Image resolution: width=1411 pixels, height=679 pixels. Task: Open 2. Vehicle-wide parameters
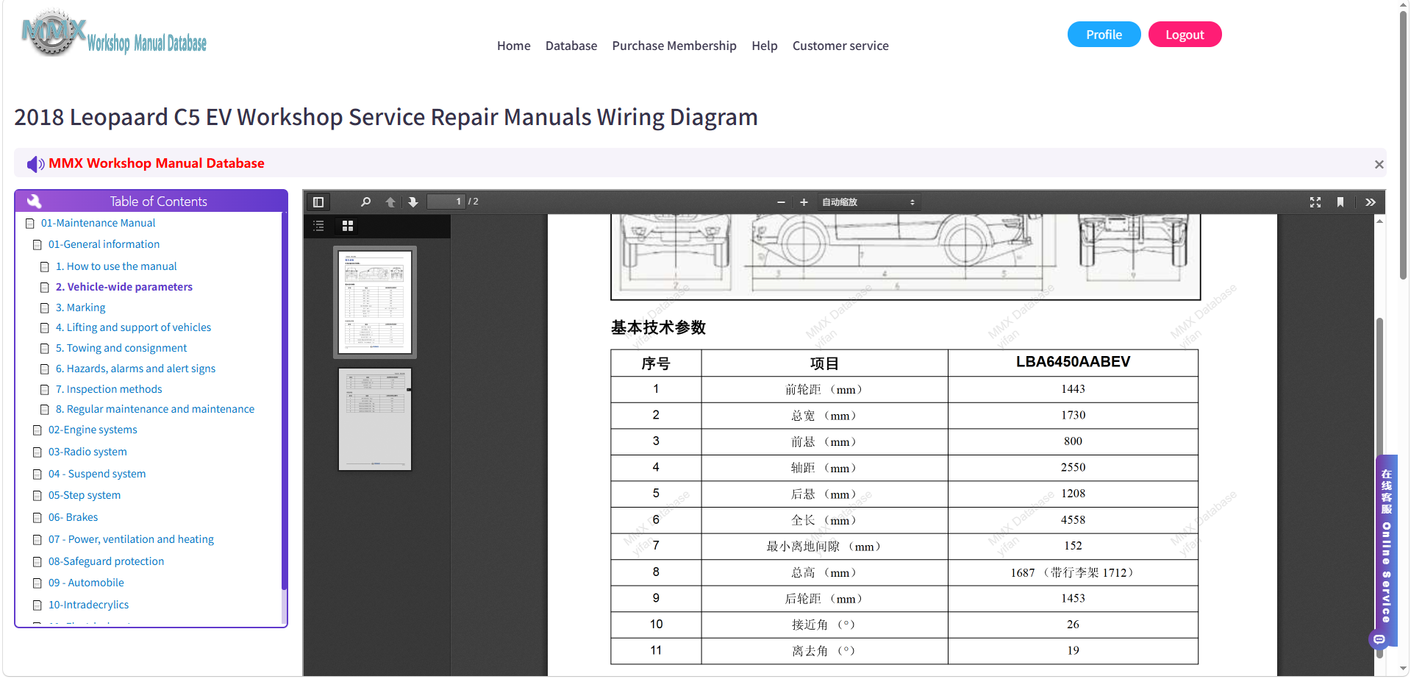point(124,287)
